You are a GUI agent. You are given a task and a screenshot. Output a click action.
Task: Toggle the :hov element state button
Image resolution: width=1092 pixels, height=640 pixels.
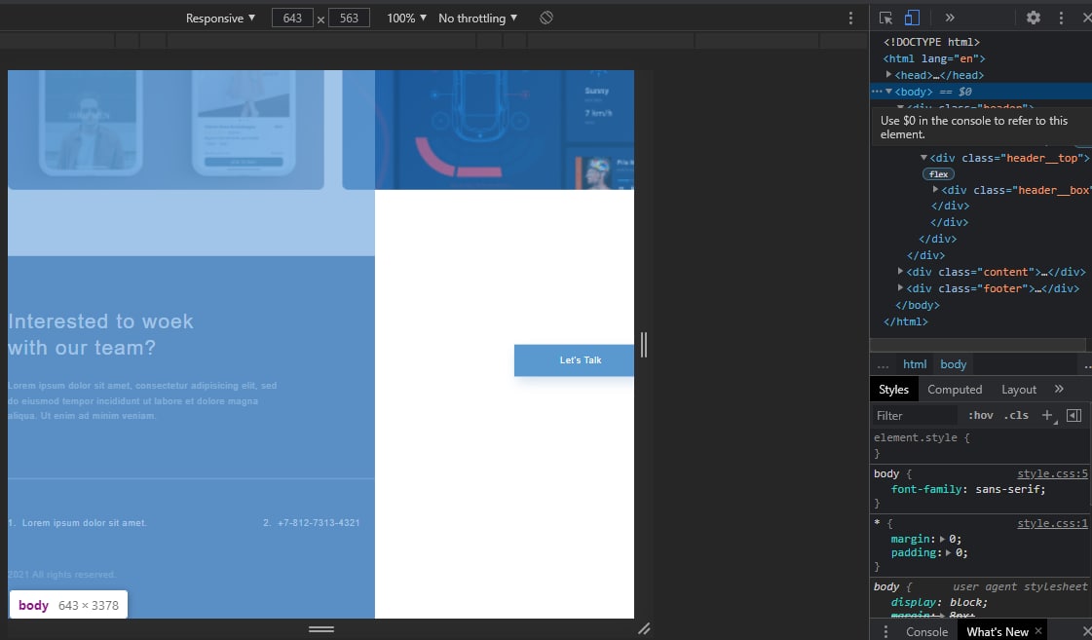click(980, 416)
